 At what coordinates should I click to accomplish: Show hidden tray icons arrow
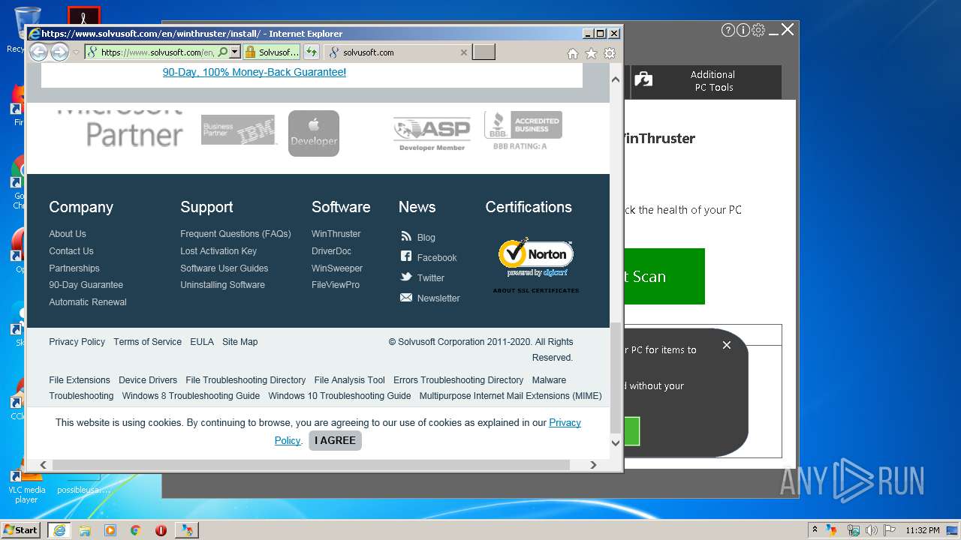[815, 529]
